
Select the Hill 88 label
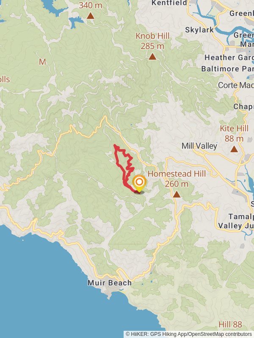230,324
